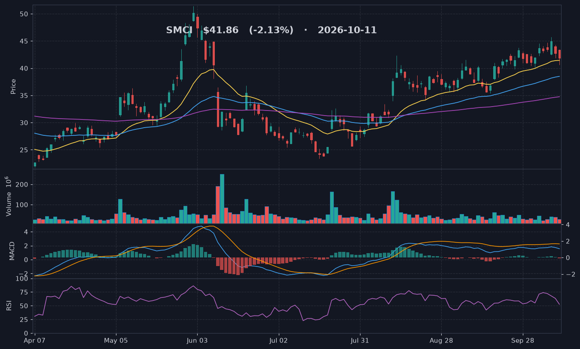Click the 'Volume' axis label
This screenshot has width=580, height=349.
coord(8,196)
